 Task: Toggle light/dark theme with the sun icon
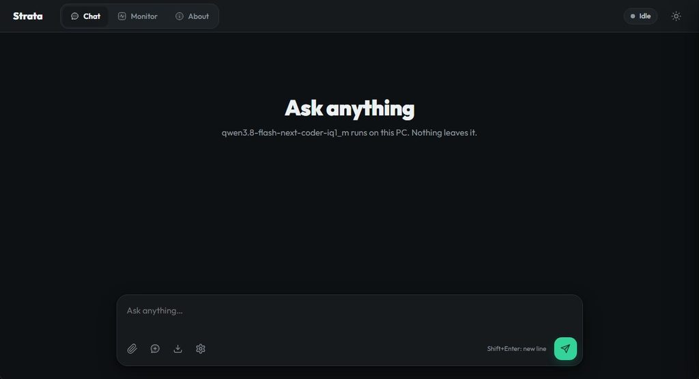tap(676, 16)
